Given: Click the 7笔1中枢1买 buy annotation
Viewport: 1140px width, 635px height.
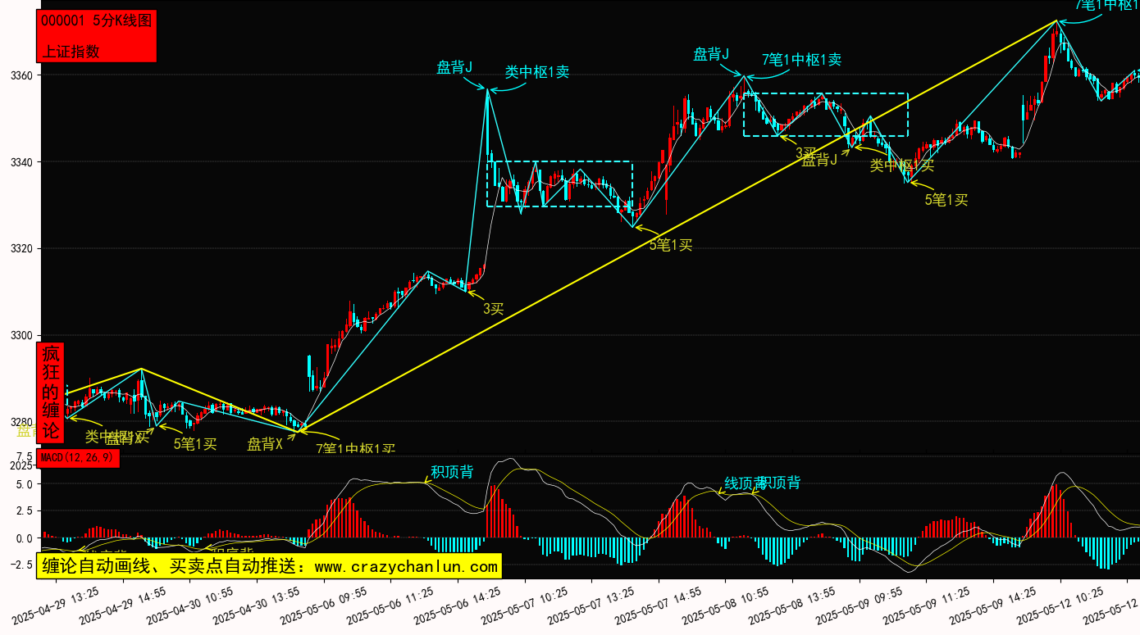Looking at the screenshot, I should click(x=356, y=449).
